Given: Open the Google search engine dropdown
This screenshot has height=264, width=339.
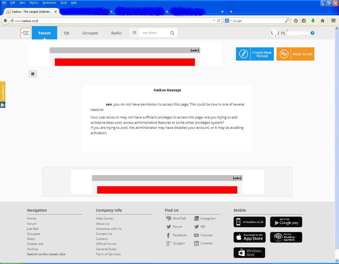Looking at the screenshot, I should point(228,21).
